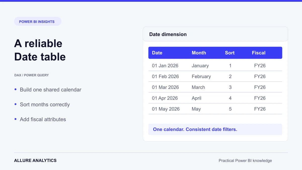This screenshot has width=302, height=170.
Task: Click the Month column header
Action: click(x=199, y=53)
